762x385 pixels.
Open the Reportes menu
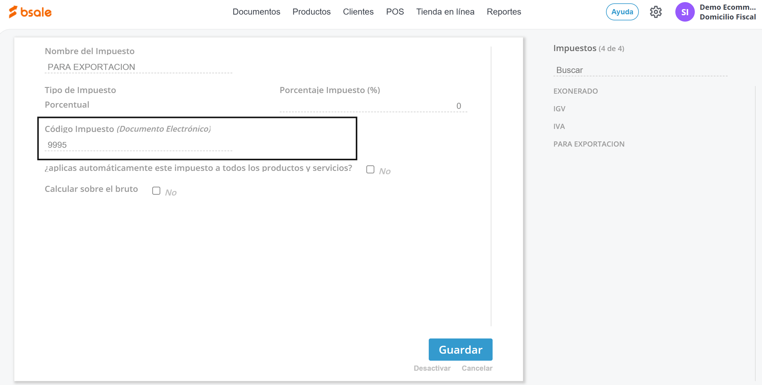point(504,12)
